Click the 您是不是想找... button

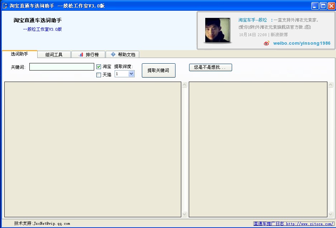point(210,67)
